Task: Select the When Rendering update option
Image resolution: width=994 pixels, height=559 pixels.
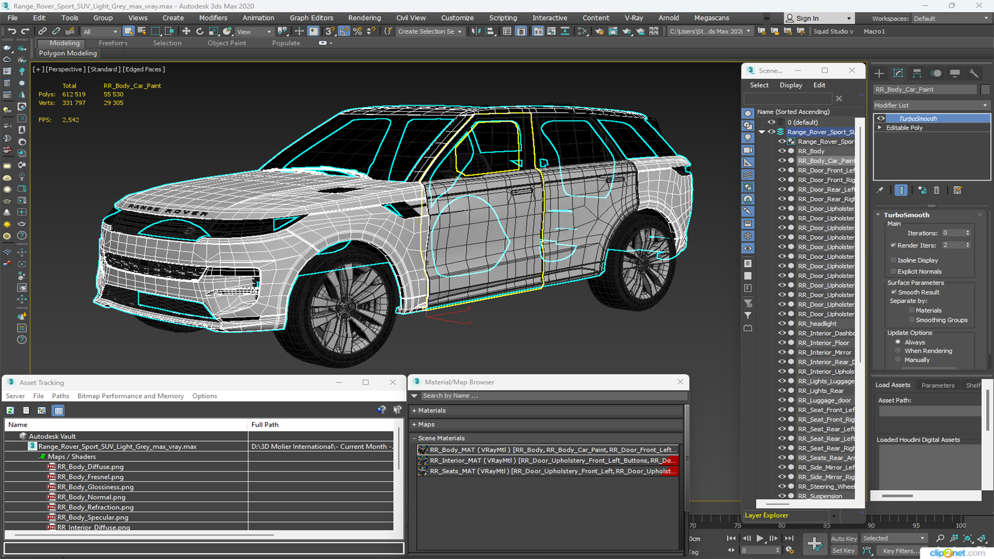Action: tap(898, 351)
